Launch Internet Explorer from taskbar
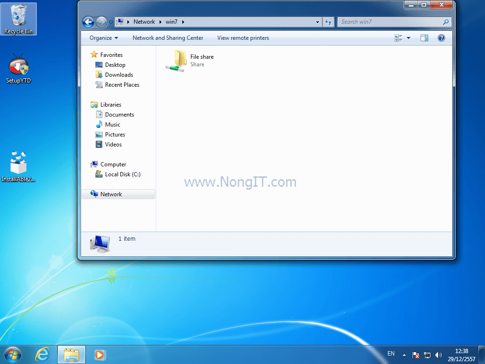Image resolution: width=485 pixels, height=364 pixels. pos(42,355)
